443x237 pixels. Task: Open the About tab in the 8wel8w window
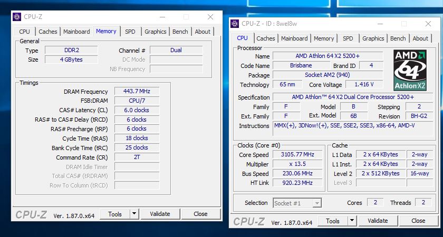[x=420, y=38]
